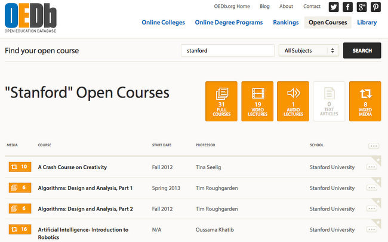Open OEDb.org Home link
Image resolution: width=388 pixels, height=242 pixels.
point(232,7)
